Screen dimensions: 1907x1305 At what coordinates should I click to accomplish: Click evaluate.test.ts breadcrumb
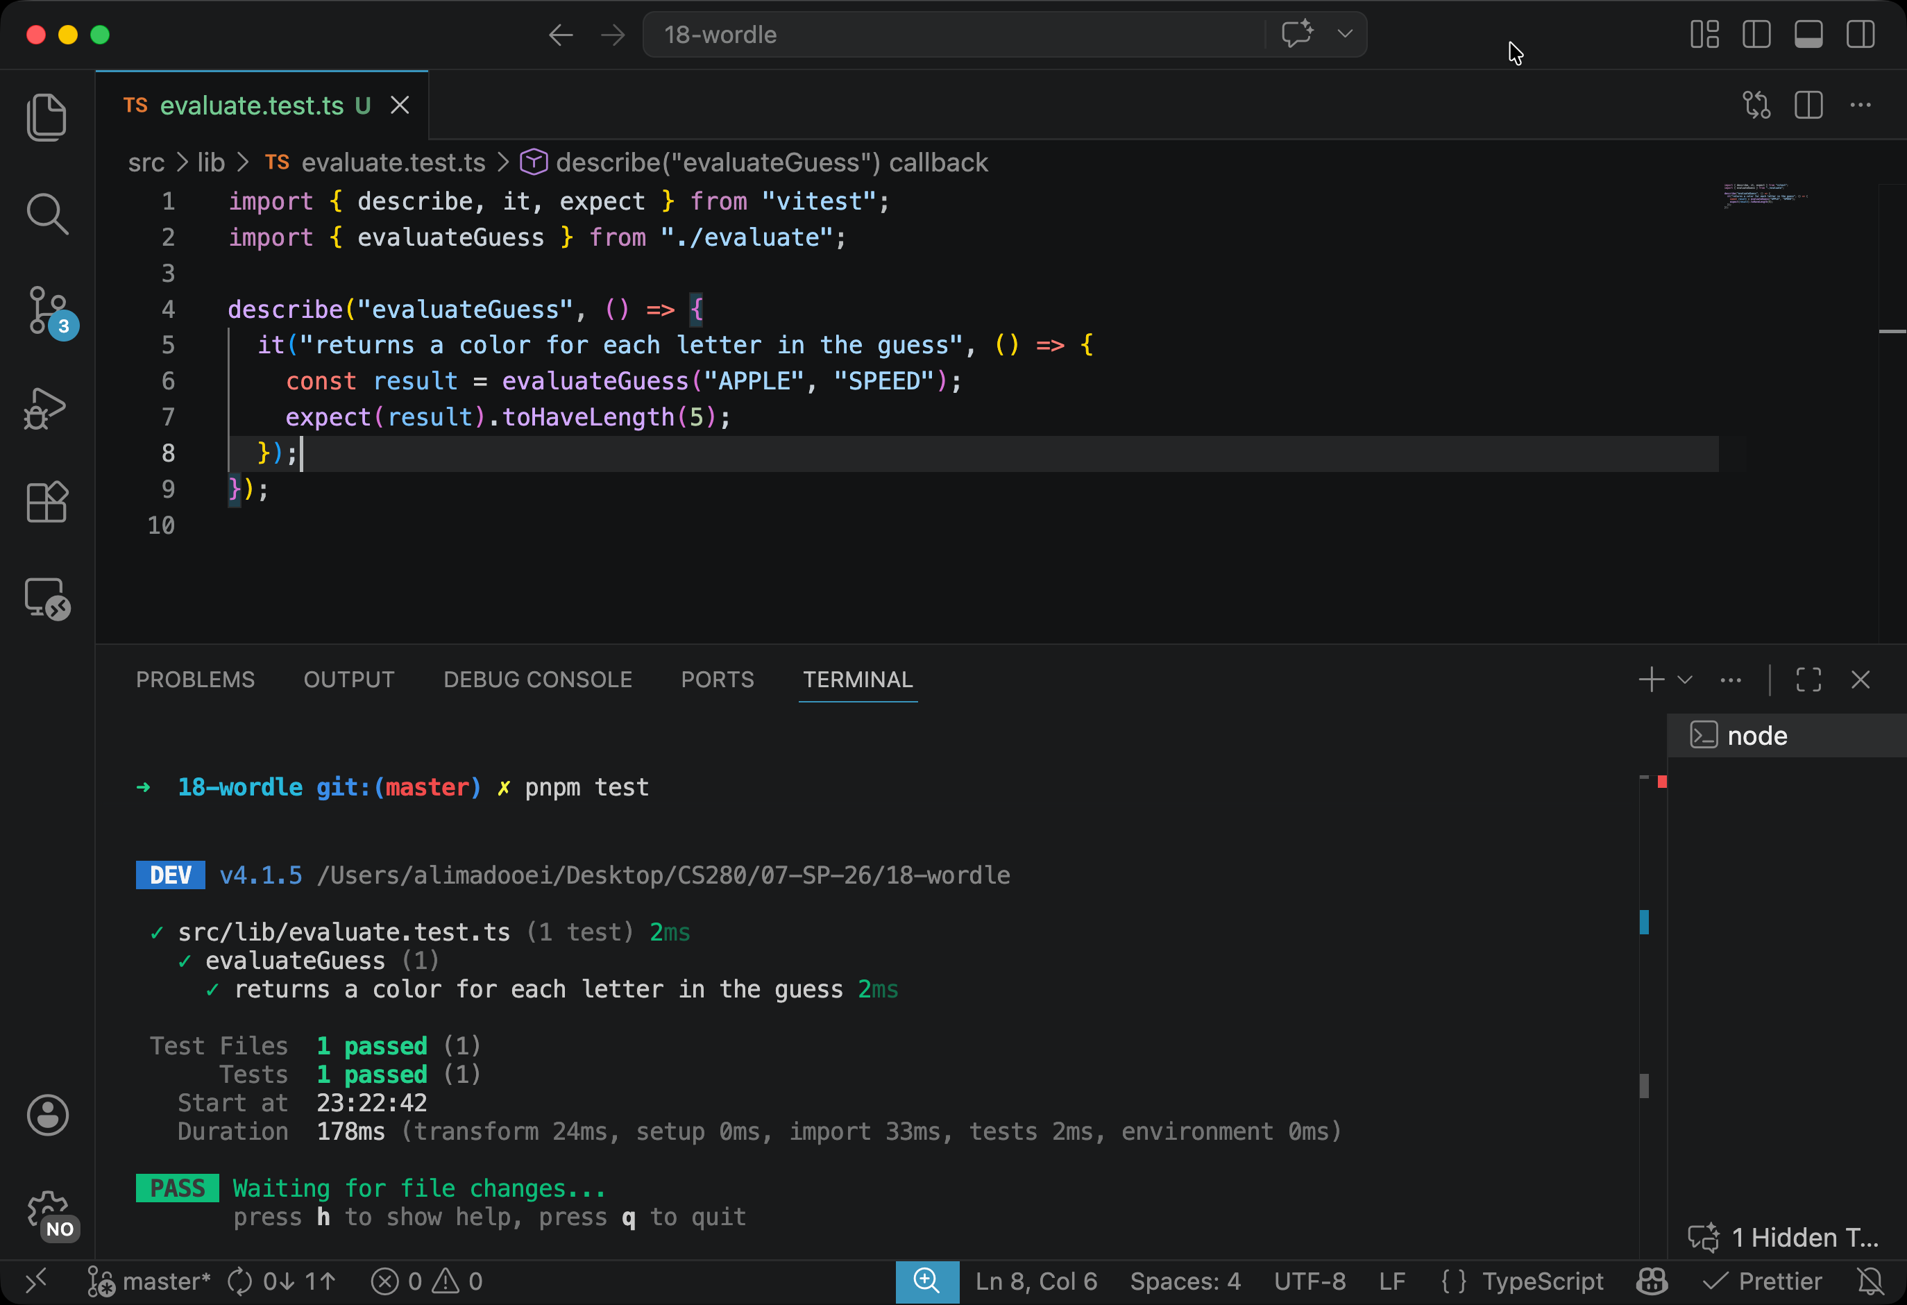pyautogui.click(x=375, y=162)
